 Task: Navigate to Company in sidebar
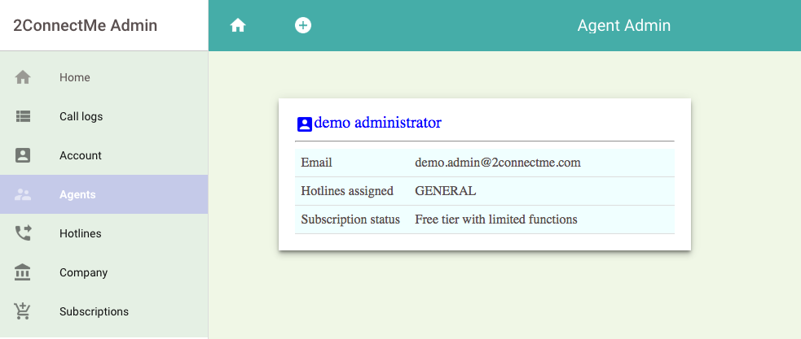(83, 272)
